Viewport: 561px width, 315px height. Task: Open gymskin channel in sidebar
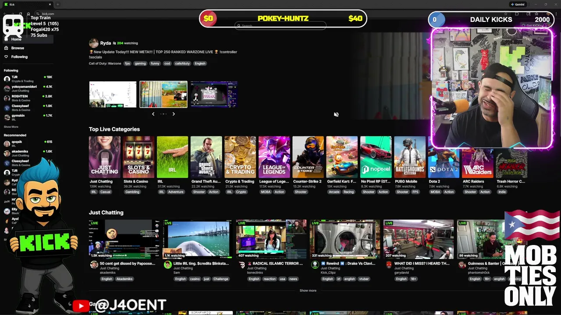28,117
